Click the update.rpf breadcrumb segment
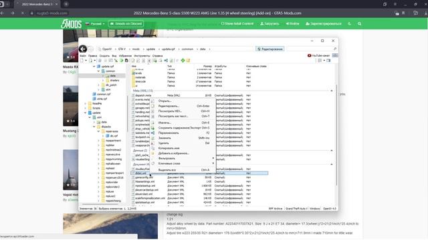This screenshot has height=240, width=428. [168, 49]
